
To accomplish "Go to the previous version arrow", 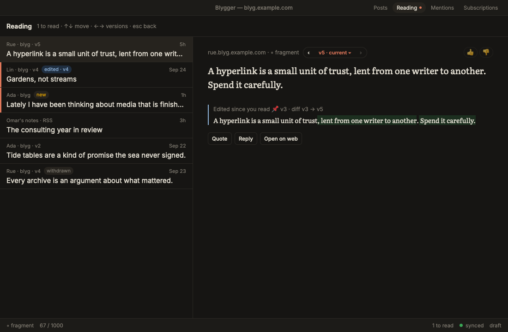I will point(308,53).
